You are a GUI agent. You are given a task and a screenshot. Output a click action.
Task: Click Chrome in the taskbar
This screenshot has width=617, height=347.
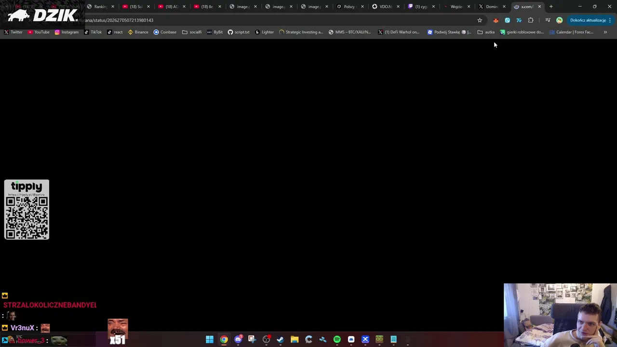point(224,339)
